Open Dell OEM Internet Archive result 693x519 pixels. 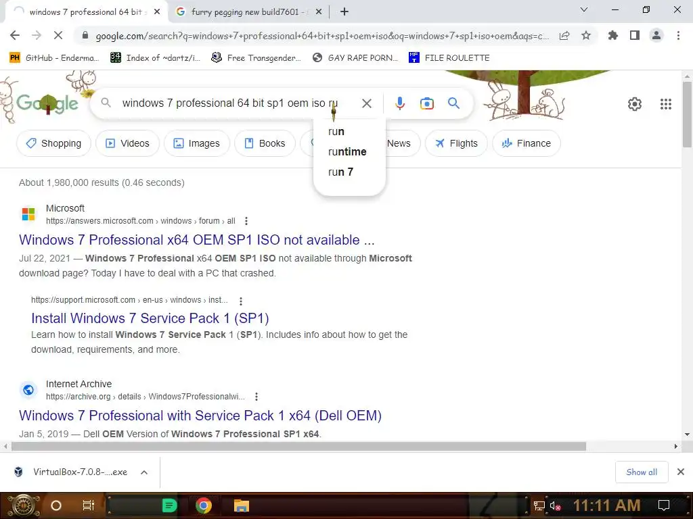pos(200,416)
